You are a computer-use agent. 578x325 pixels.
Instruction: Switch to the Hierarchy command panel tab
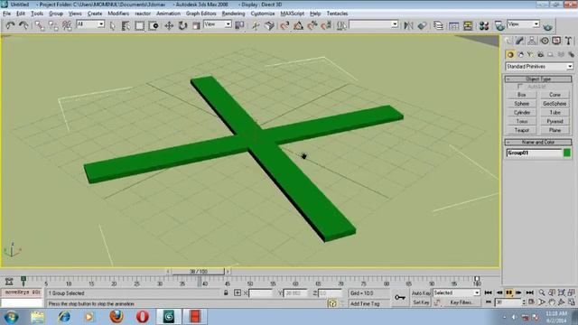coord(532,41)
